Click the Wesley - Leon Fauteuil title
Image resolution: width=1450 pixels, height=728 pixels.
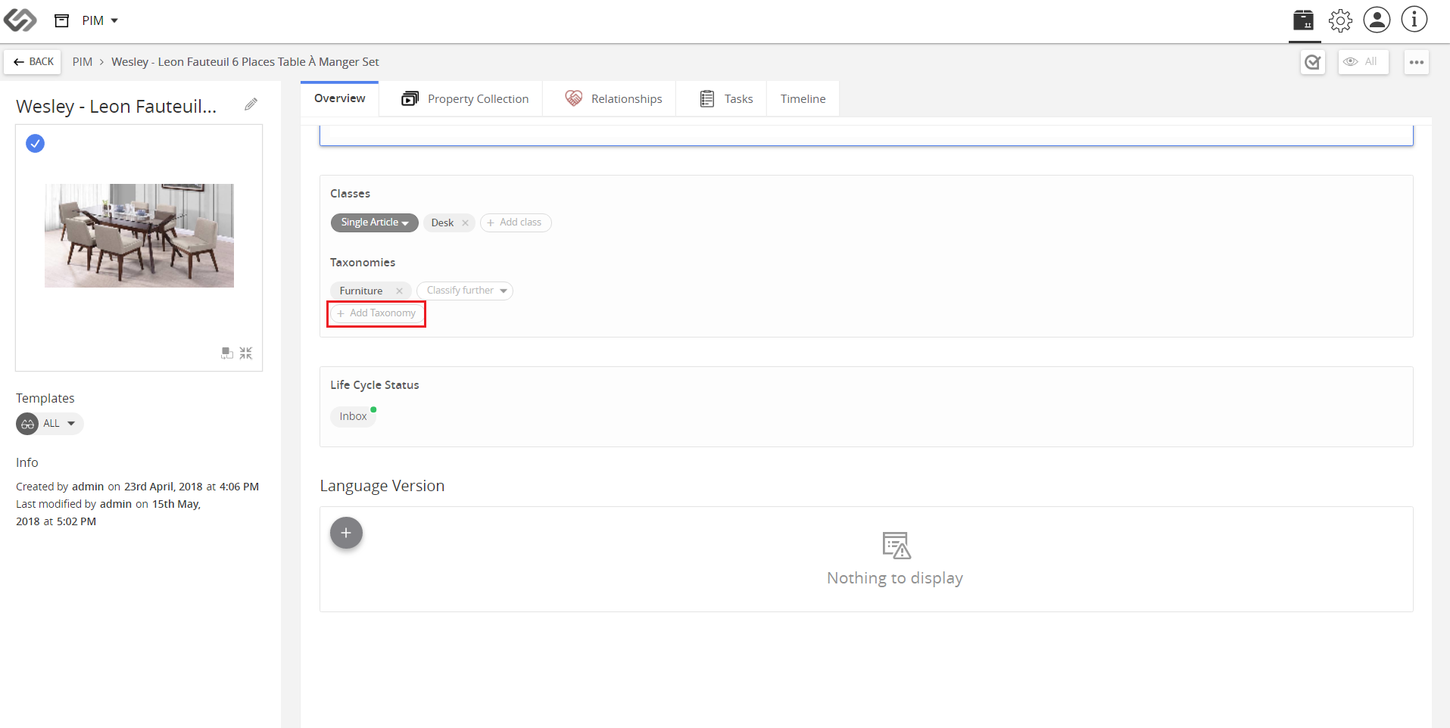click(x=116, y=106)
